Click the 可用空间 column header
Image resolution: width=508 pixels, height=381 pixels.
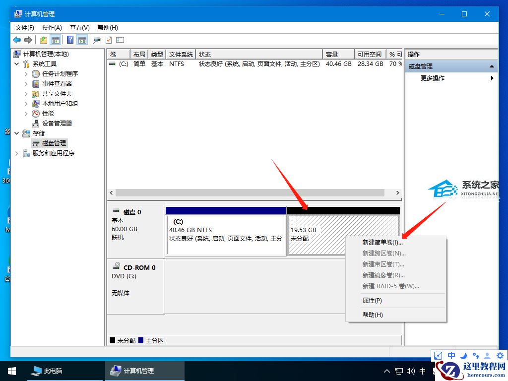370,54
